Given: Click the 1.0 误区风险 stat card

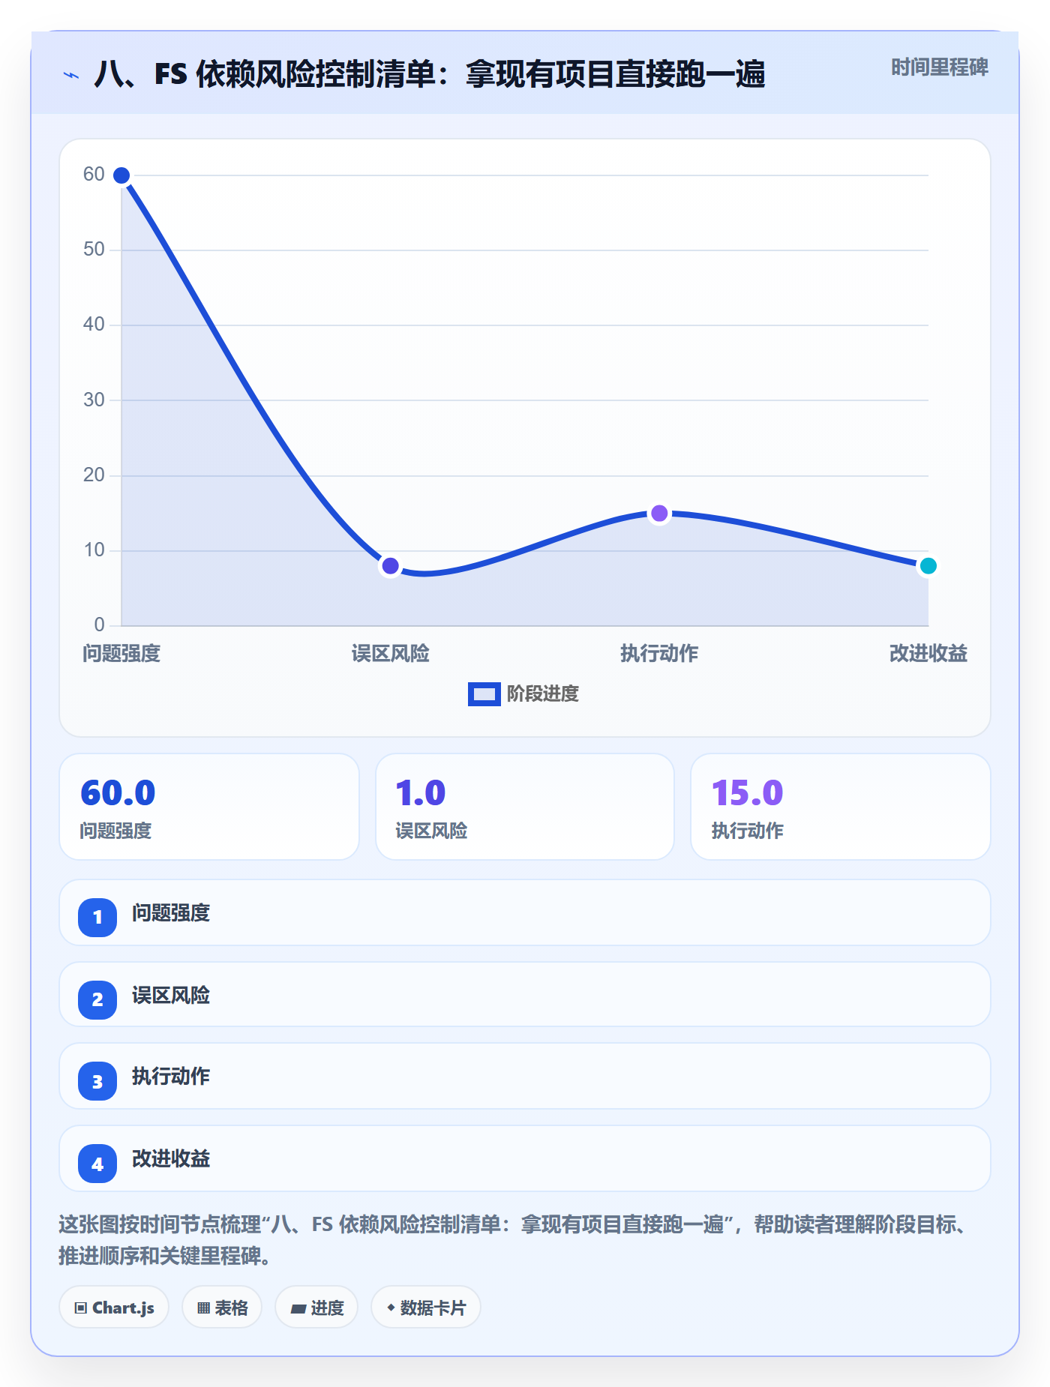Looking at the screenshot, I should click(525, 807).
